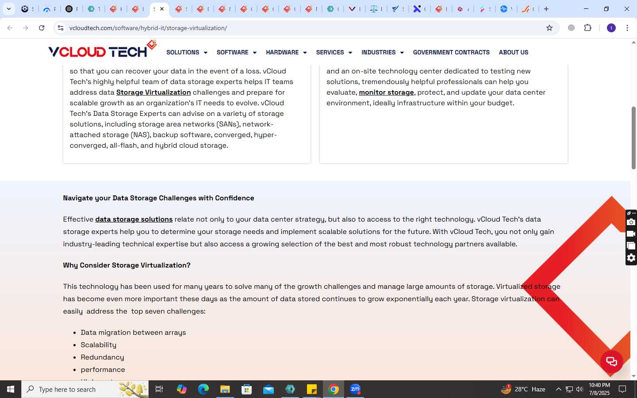
Task: Go forward to the next page
Action: (x=26, y=28)
